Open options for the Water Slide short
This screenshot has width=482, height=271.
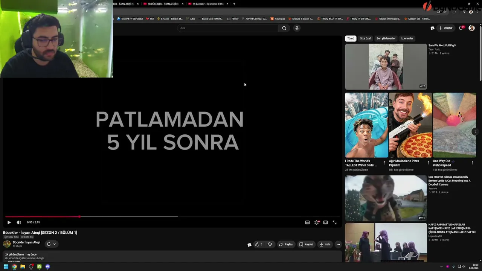click(384, 163)
